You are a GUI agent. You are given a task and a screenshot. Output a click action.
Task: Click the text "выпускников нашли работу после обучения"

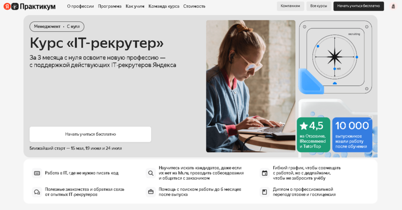click(x=351, y=141)
